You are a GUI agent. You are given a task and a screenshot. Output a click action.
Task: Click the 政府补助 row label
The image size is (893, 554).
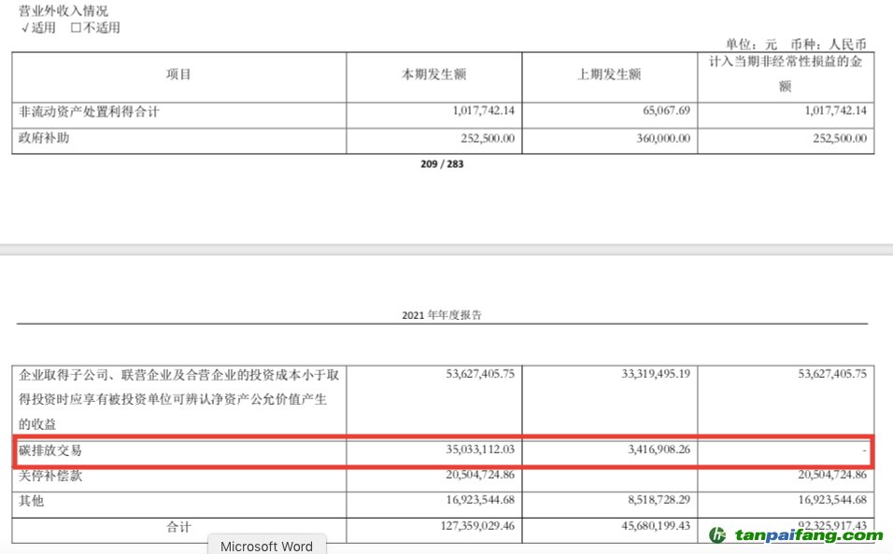[x=45, y=138]
